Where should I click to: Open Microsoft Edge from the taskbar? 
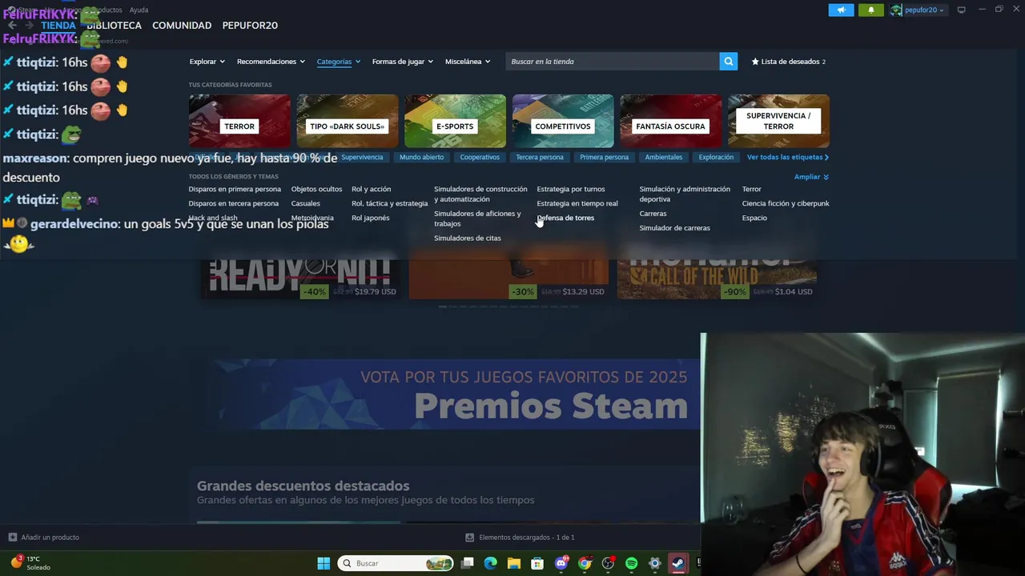point(491,563)
